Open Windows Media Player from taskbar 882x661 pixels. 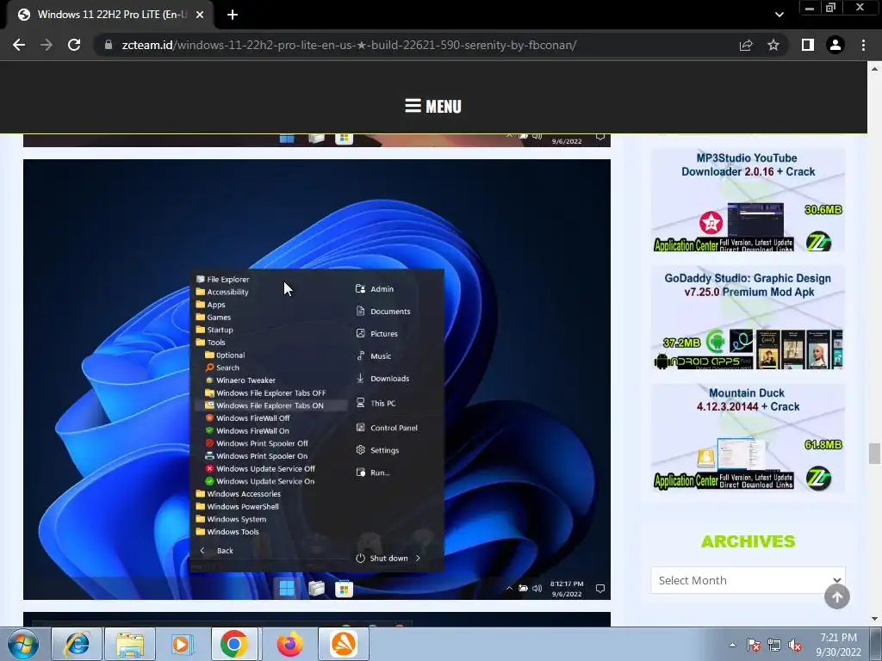point(183,644)
